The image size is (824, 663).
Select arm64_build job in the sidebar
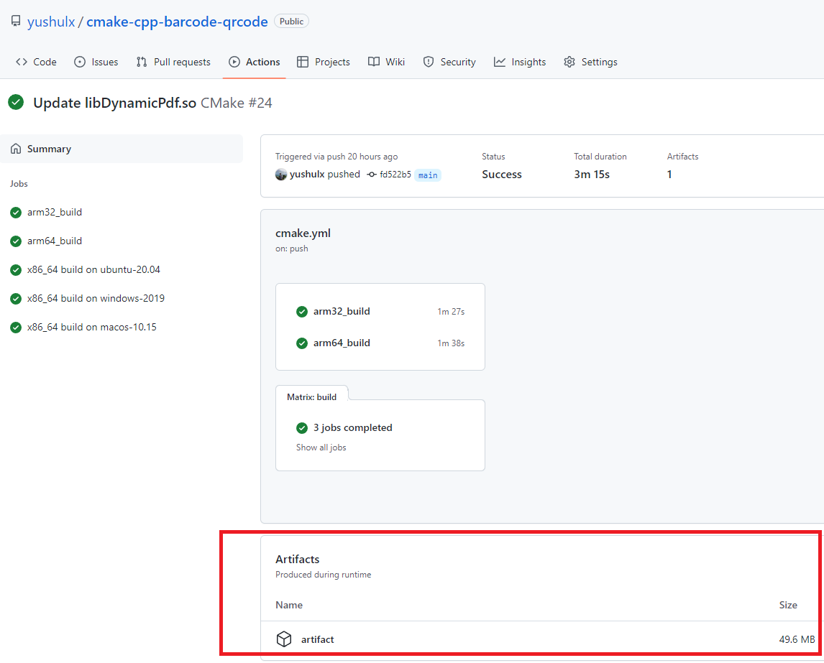[55, 241]
